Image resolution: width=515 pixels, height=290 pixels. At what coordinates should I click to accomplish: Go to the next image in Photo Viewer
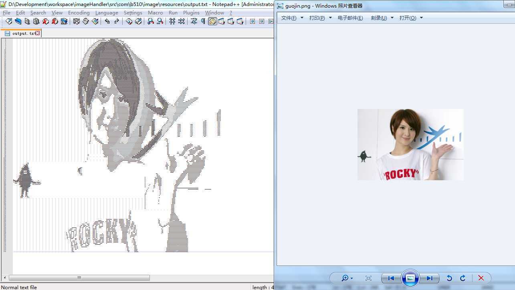coord(430,278)
